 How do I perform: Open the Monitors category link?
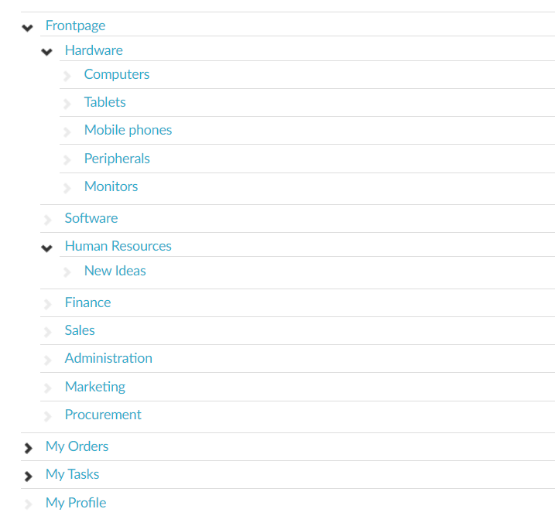tap(111, 186)
